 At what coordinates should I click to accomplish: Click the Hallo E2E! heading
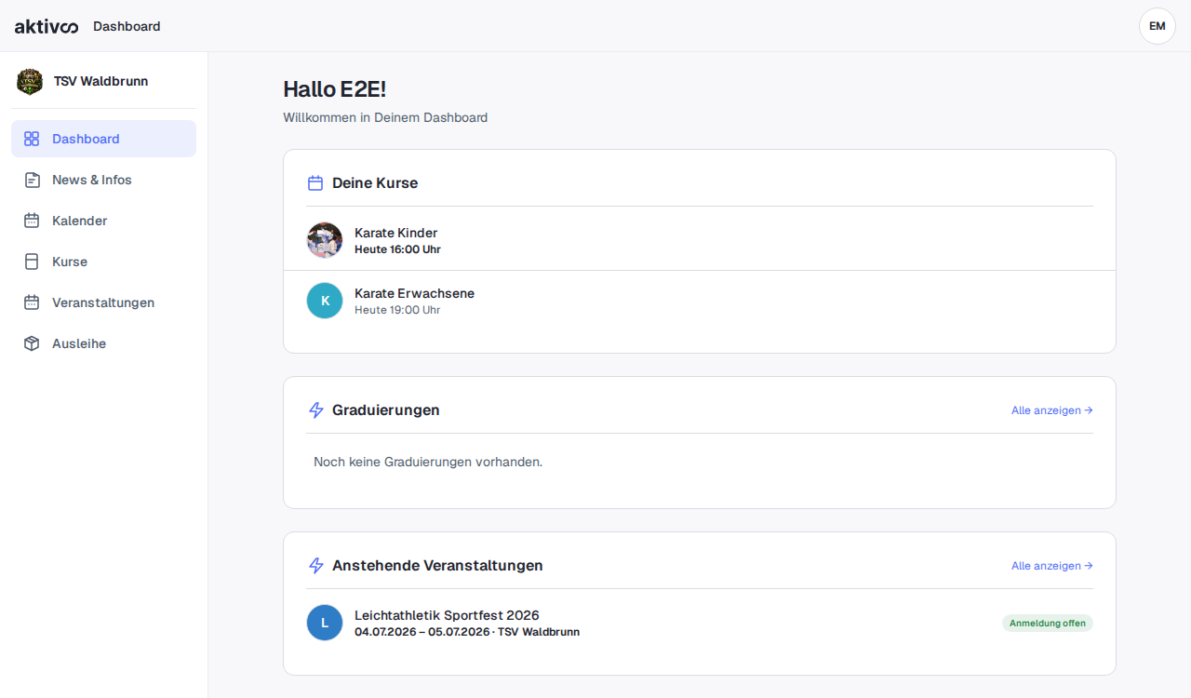point(334,89)
